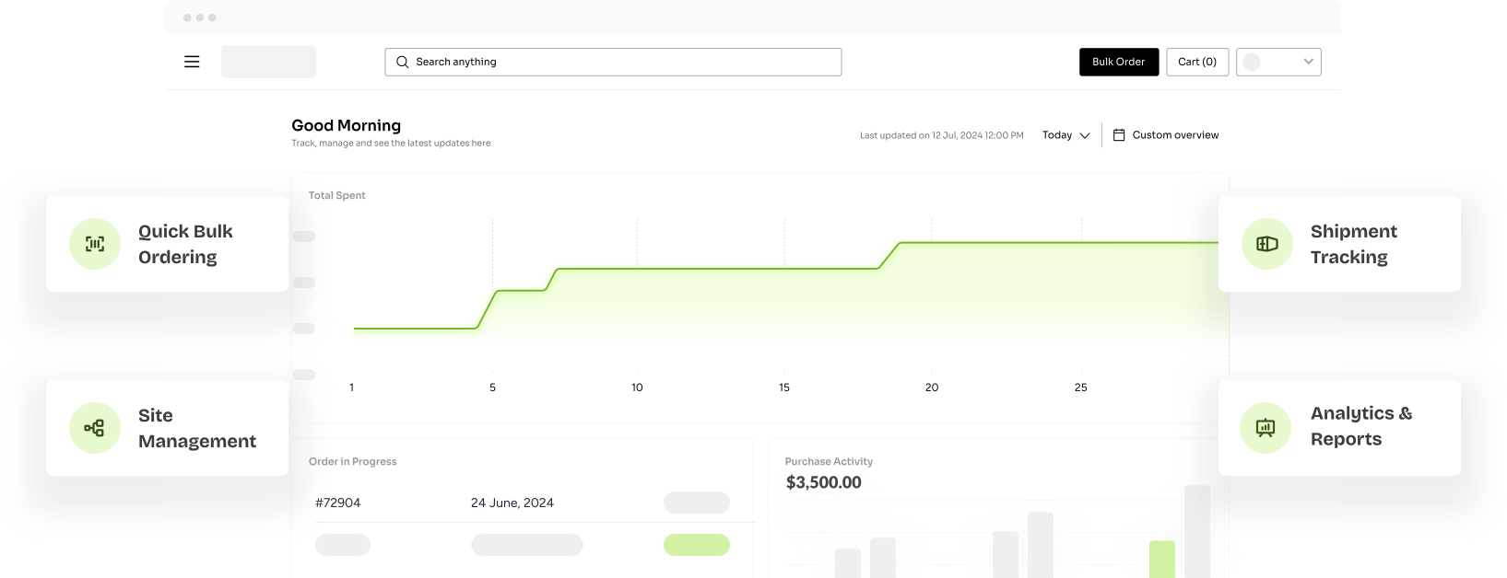This screenshot has height=578, width=1507.
Task: Open the Cart (0) button
Action: click(1196, 62)
